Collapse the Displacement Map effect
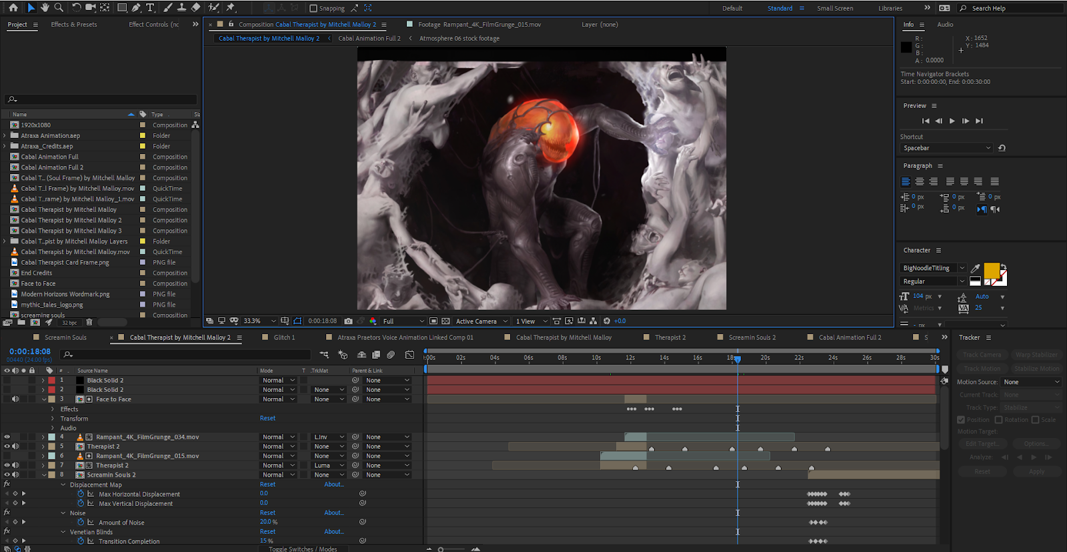1067x552 pixels. pos(63,485)
